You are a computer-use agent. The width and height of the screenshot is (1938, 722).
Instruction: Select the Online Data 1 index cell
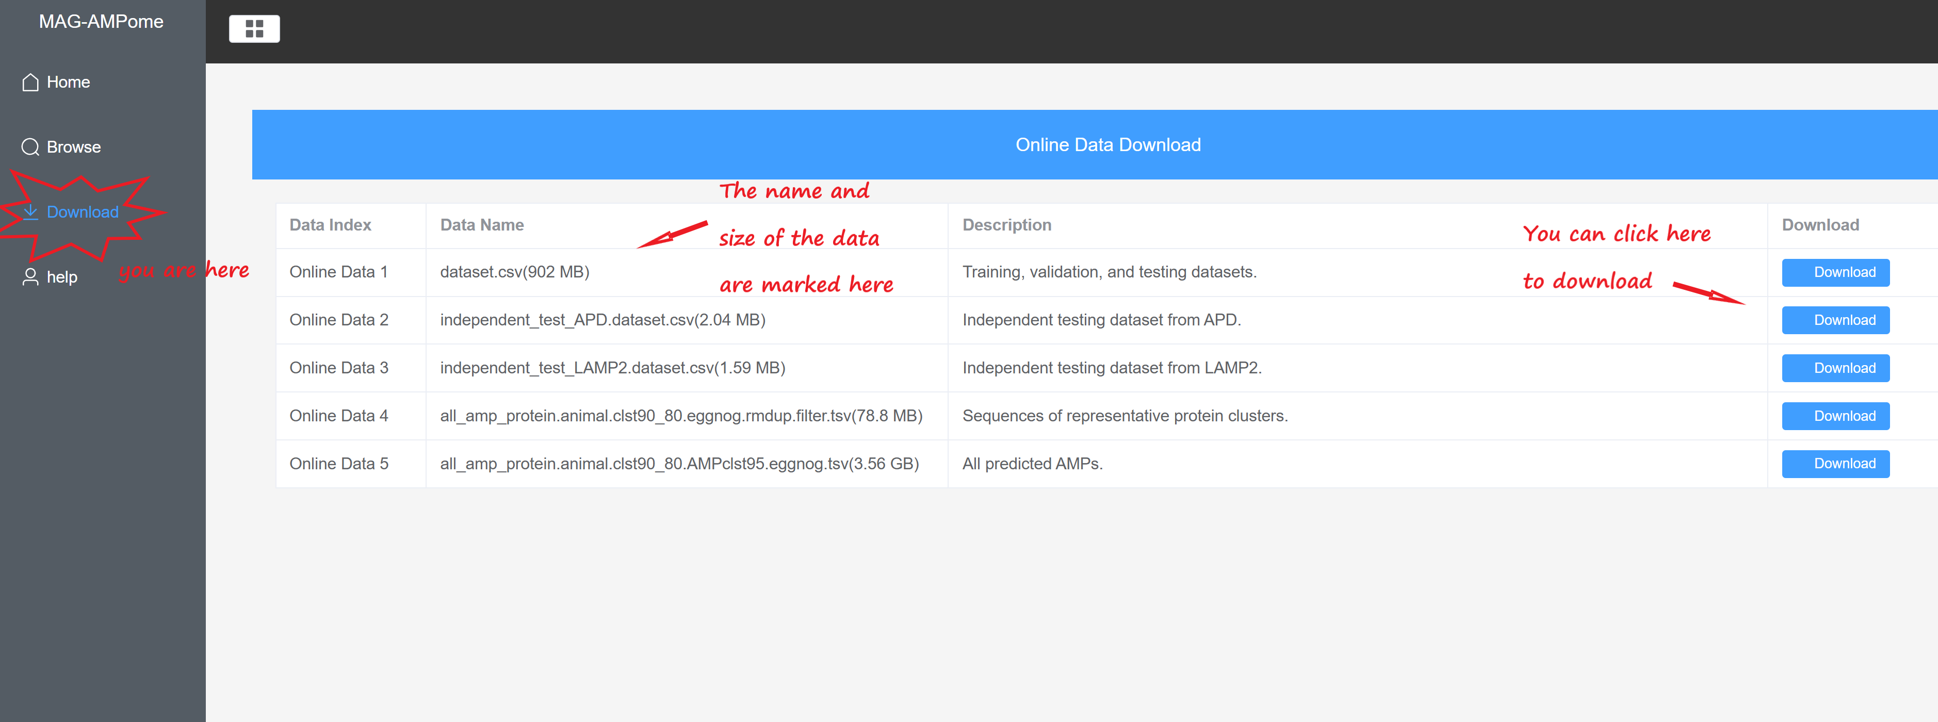pos(338,272)
